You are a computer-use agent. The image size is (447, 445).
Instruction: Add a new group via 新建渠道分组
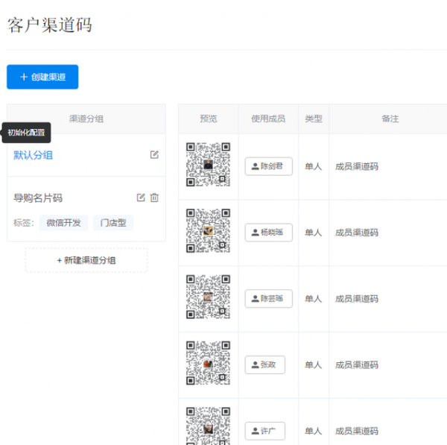86,260
